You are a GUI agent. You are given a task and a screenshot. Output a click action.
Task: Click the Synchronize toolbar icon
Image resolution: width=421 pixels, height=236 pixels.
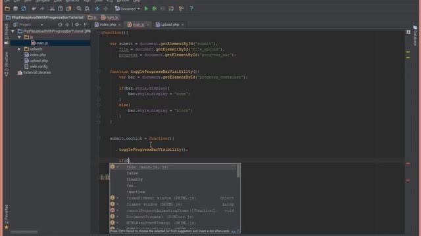click(x=24, y=9)
